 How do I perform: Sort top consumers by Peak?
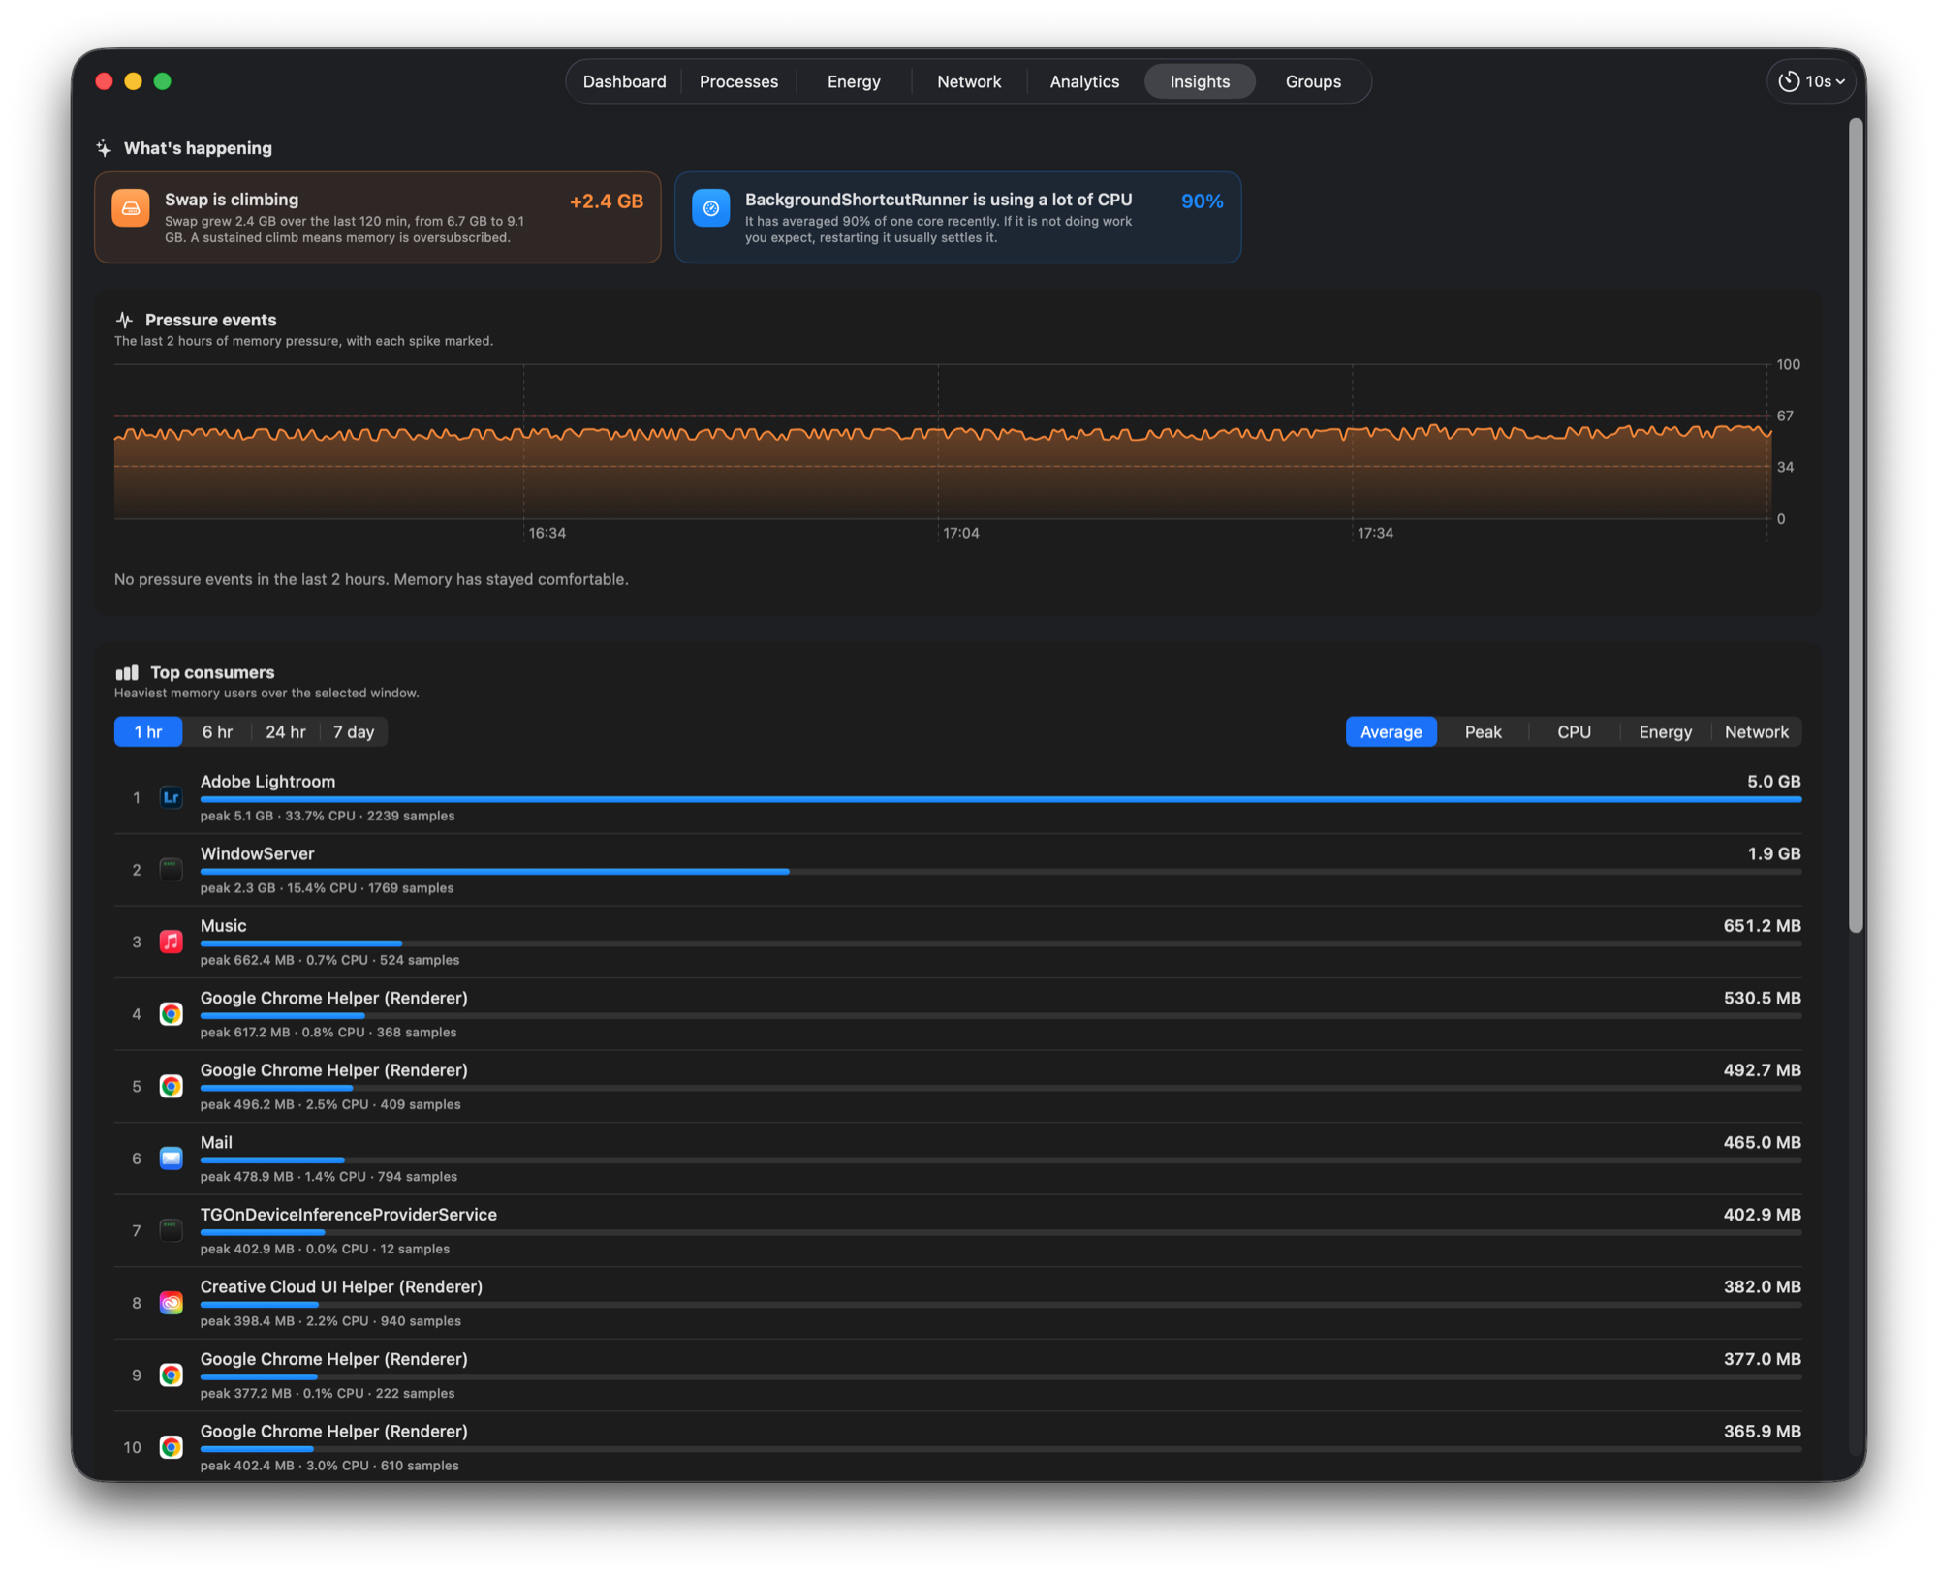coord(1484,732)
